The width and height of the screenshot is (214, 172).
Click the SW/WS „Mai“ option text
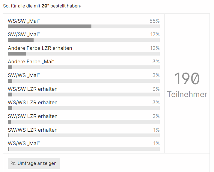pyautogui.click(x=24, y=76)
